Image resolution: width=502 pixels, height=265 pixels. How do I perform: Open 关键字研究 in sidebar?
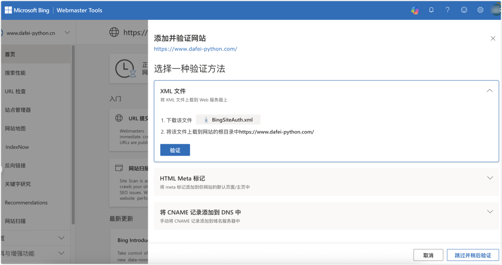point(35,184)
